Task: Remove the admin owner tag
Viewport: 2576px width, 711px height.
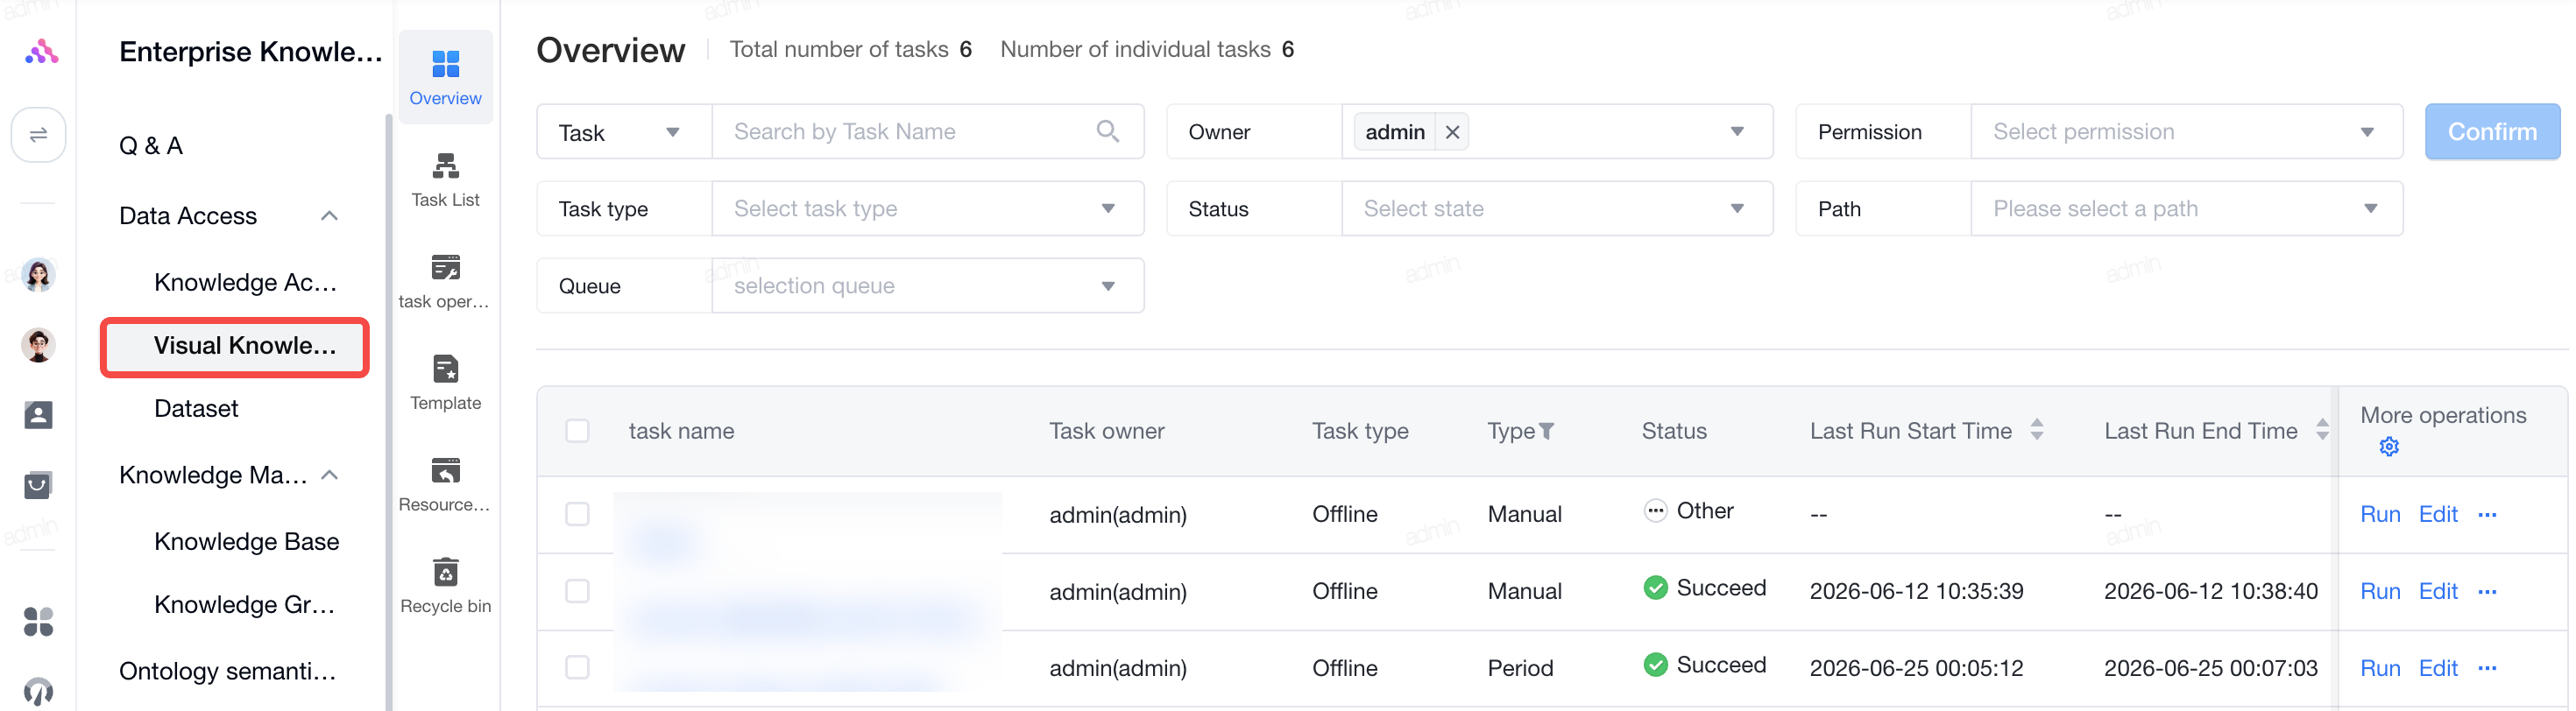Action: pyautogui.click(x=1451, y=132)
